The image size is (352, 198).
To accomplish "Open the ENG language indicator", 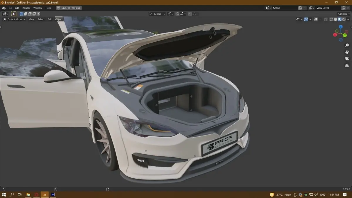I will click(323, 195).
